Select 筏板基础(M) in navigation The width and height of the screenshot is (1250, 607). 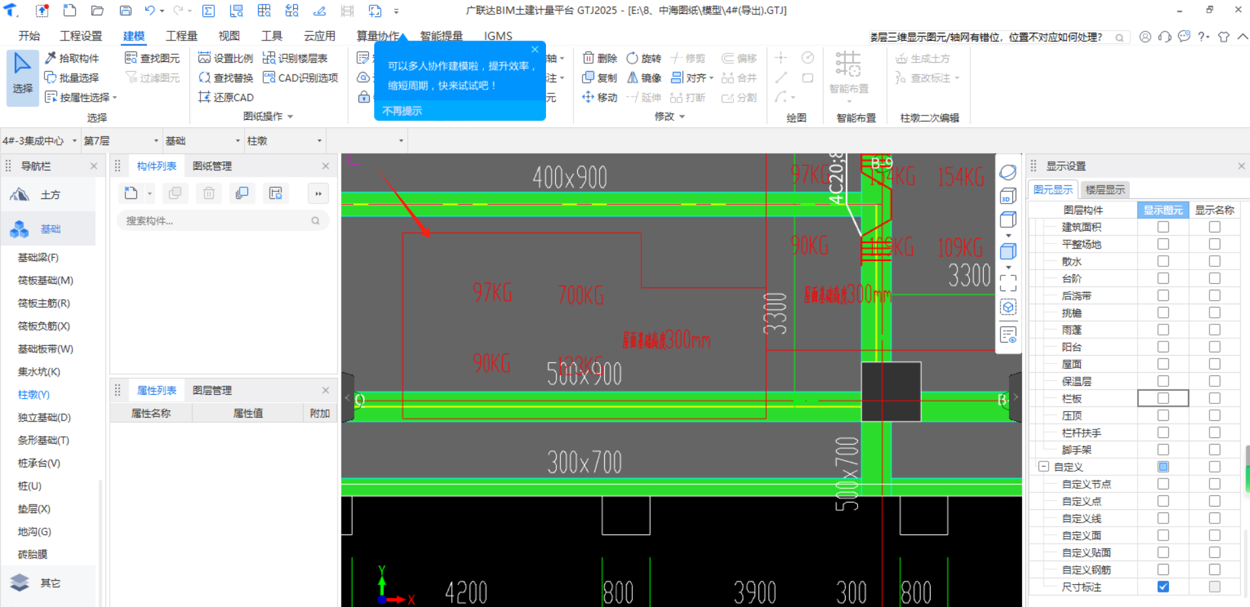45,280
